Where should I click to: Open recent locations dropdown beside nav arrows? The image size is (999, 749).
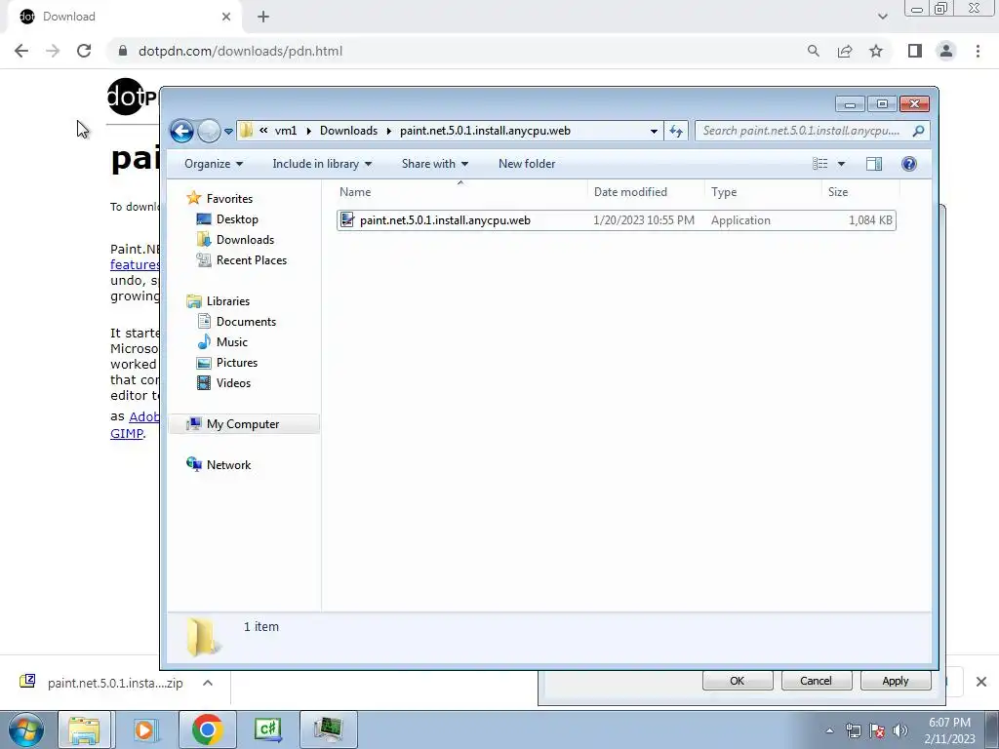point(228,132)
